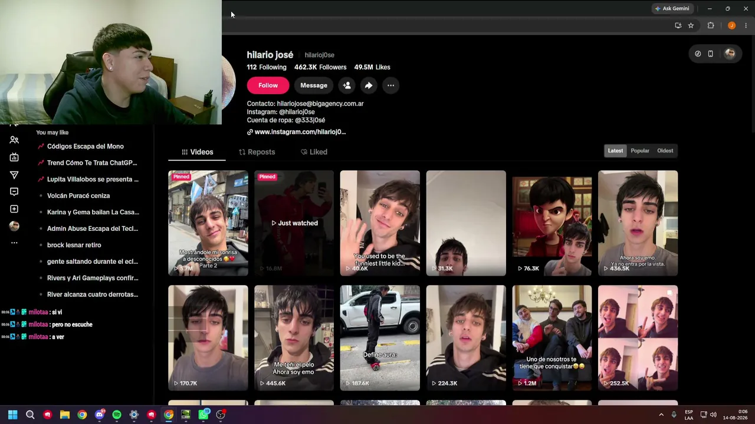The image size is (755, 424).
Task: Open suggestion 'Karina y Gema bailan La Casa...'
Action: point(93,213)
